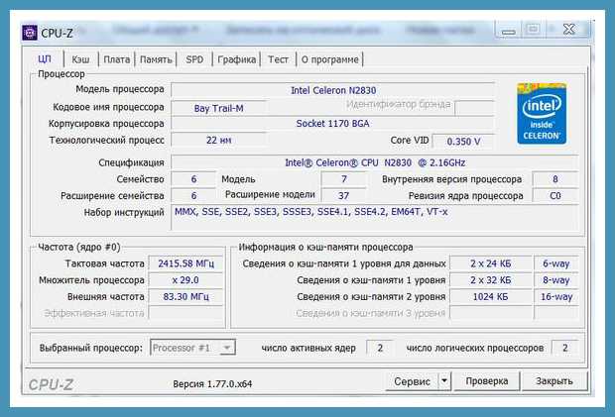Click the 2 x 32 КБ L1 cache value
The image size is (615, 417).
click(x=491, y=280)
